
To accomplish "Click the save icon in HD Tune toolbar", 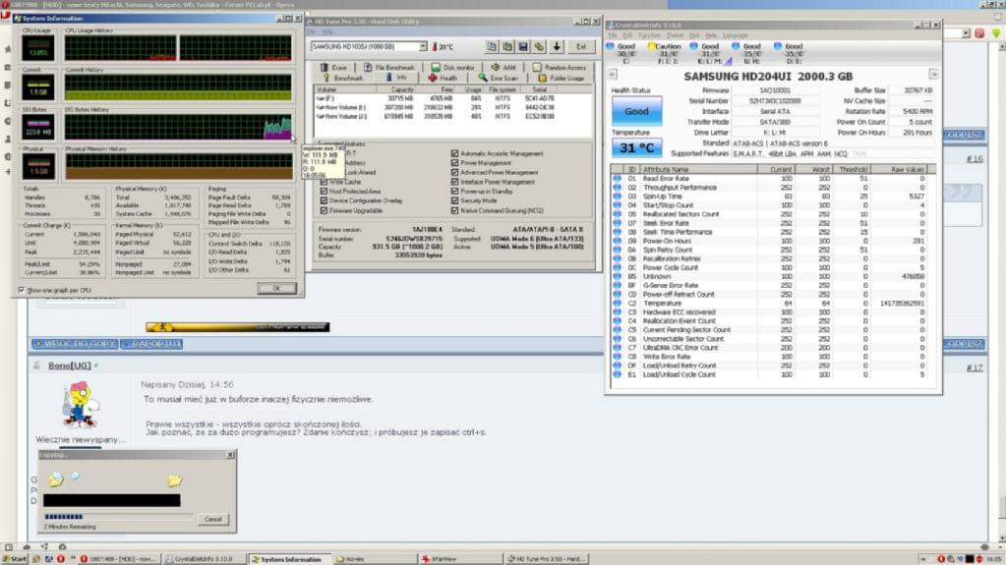I will pos(524,46).
